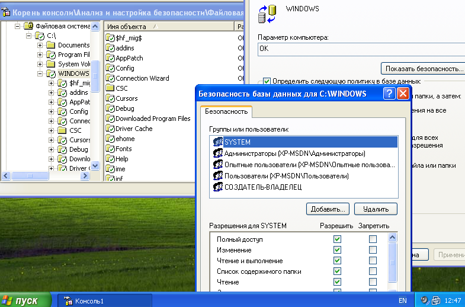
Task: Expand the Config subfolder tree node
Action: tap(52, 111)
